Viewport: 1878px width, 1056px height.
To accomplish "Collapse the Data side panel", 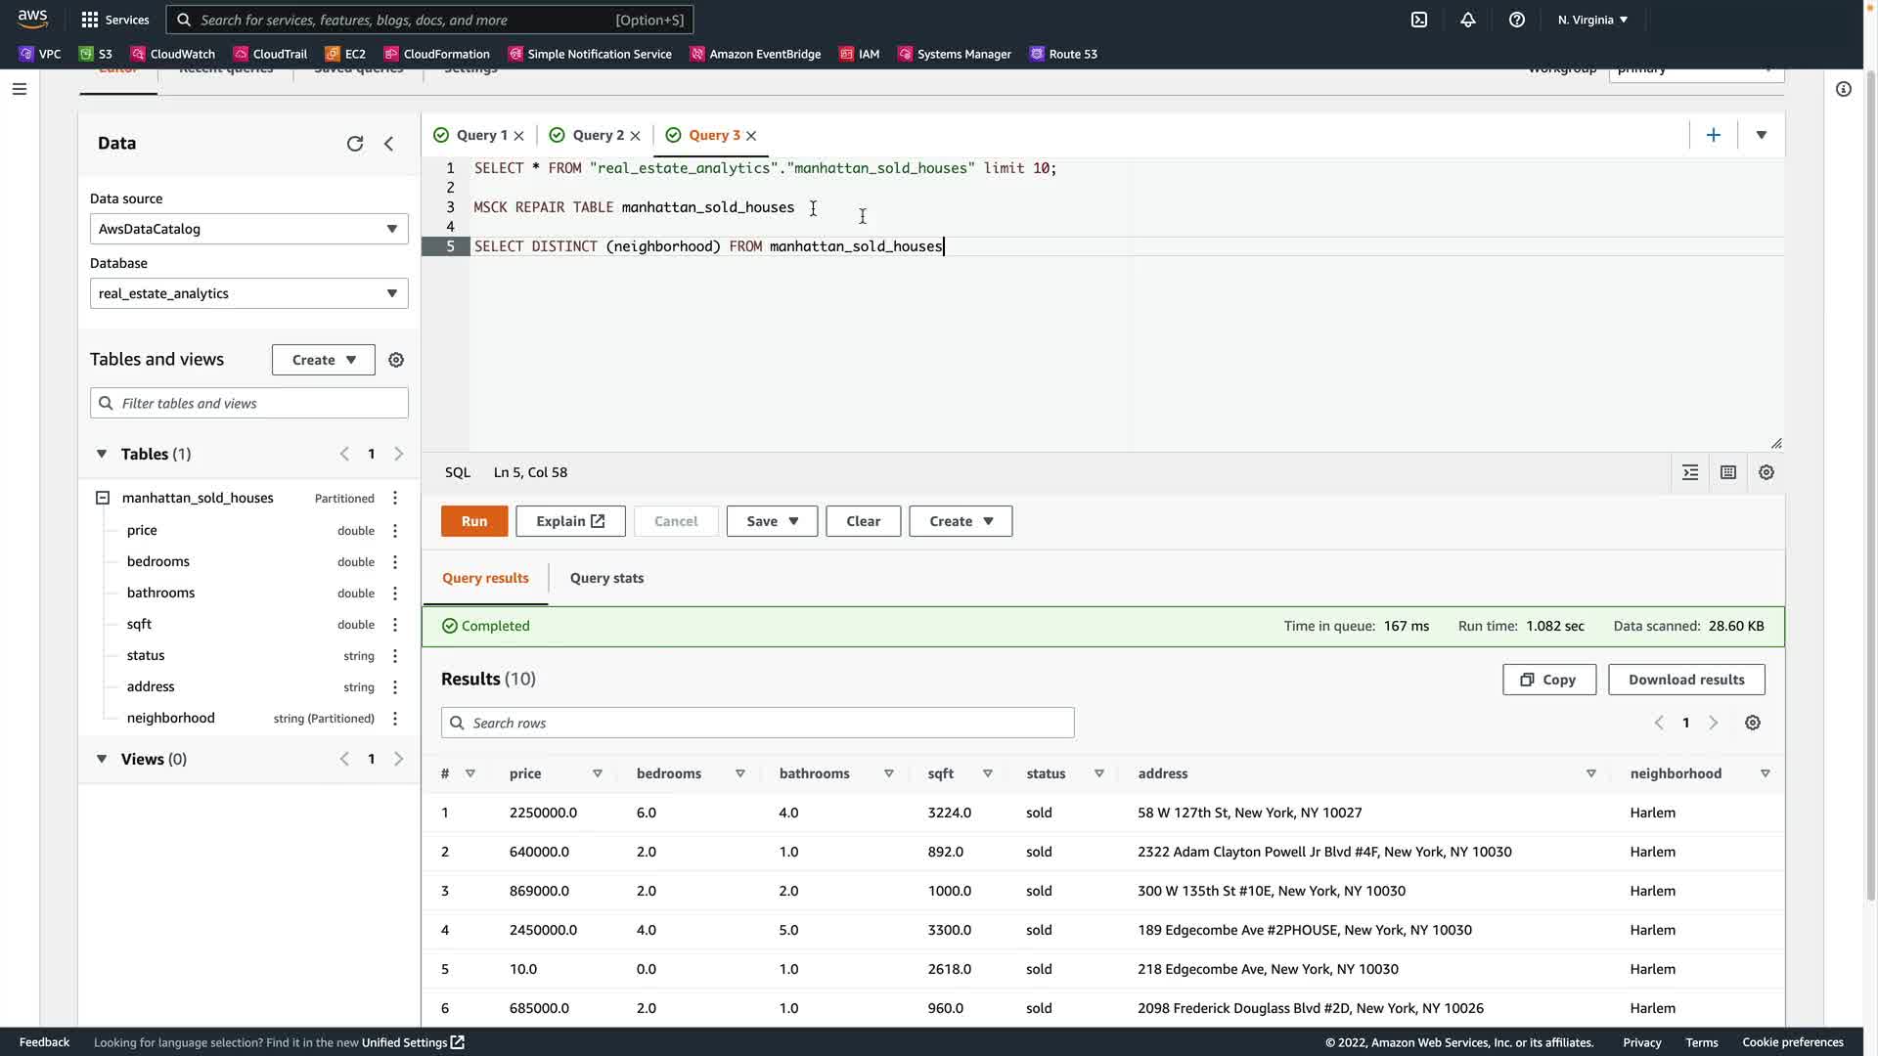I will point(389,144).
